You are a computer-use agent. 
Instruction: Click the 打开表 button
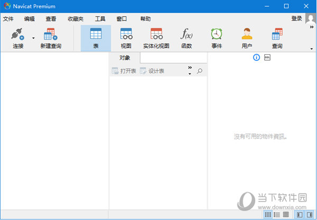[x=124, y=71]
